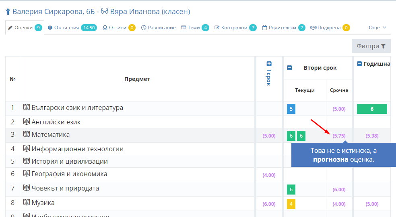Open the Български език и литература subject
396x217 pixels.
point(77,108)
